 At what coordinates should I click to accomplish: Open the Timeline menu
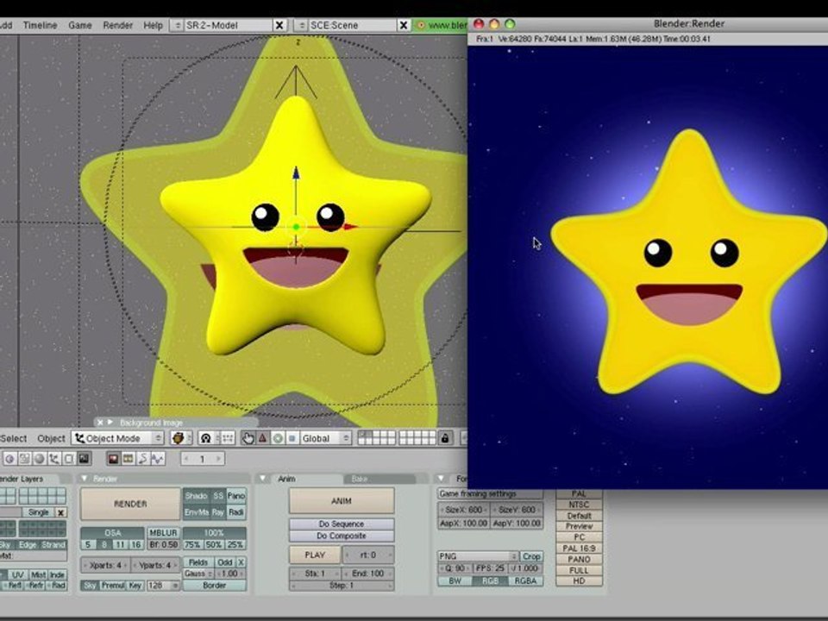tap(41, 25)
